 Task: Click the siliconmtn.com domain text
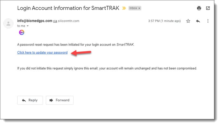pos(69,21)
